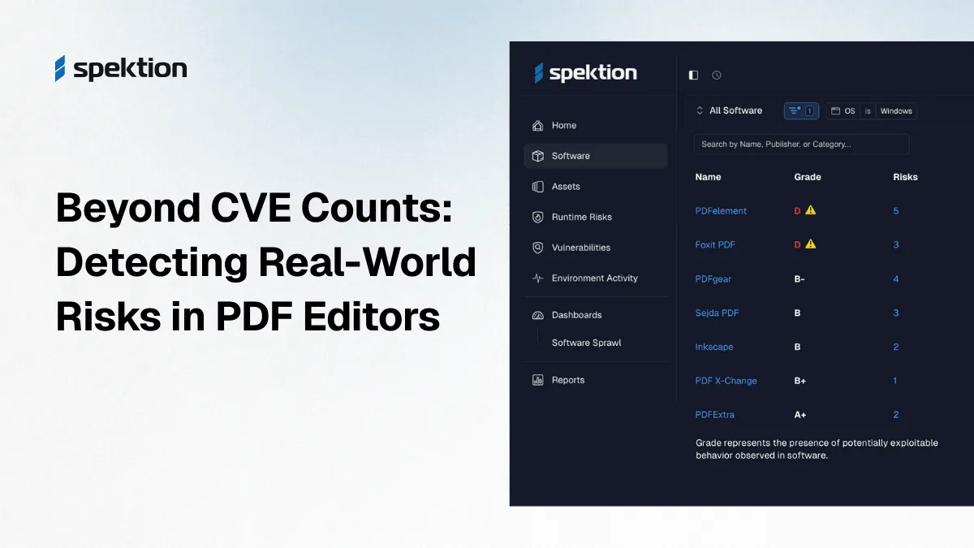Image resolution: width=974 pixels, height=548 pixels.
Task: Select the Vulnerabilities shield-search icon
Action: pyautogui.click(x=538, y=248)
